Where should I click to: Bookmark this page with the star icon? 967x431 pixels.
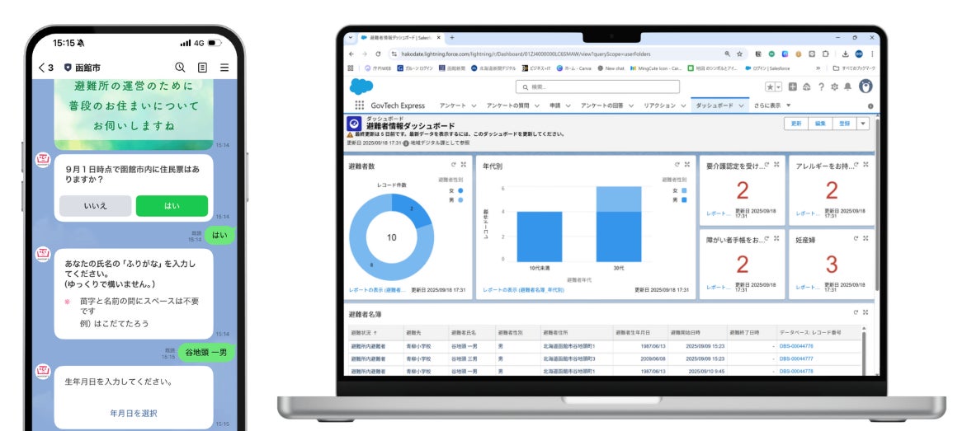[739, 54]
